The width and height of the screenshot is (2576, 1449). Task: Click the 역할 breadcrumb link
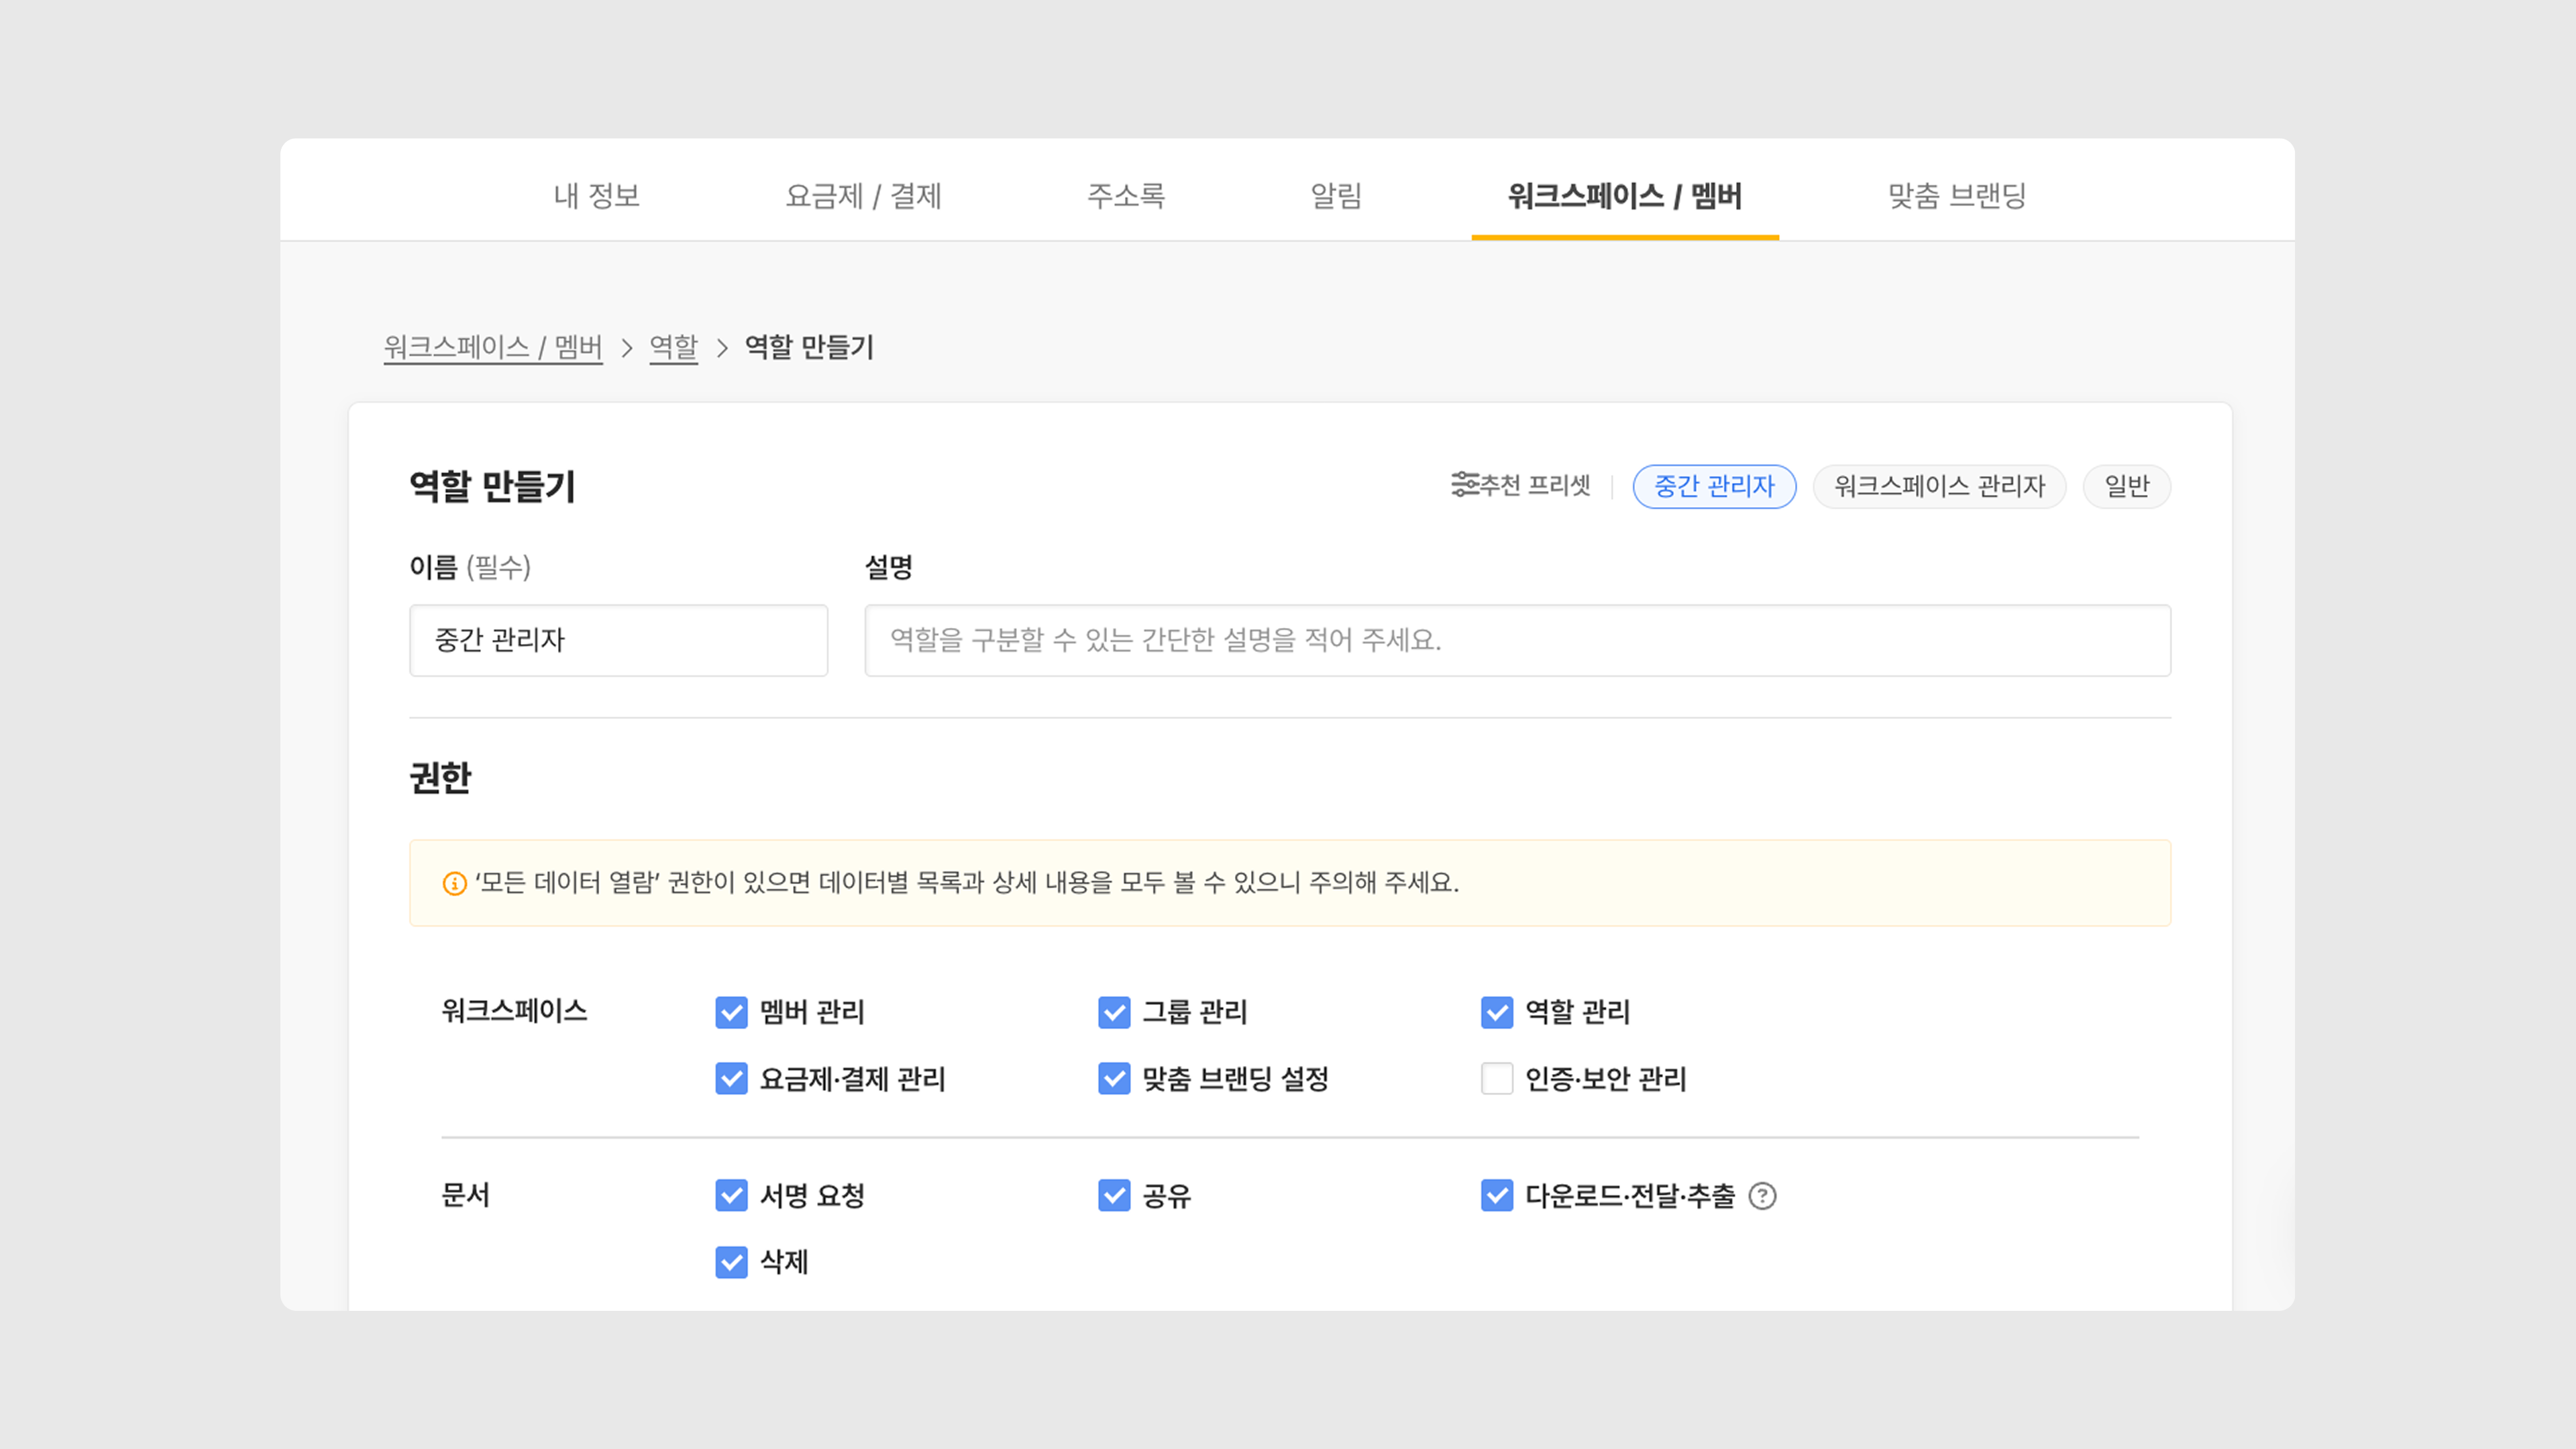pyautogui.click(x=673, y=347)
